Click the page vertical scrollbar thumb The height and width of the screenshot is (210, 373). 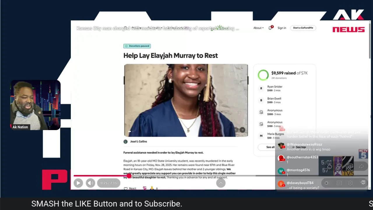370,41
